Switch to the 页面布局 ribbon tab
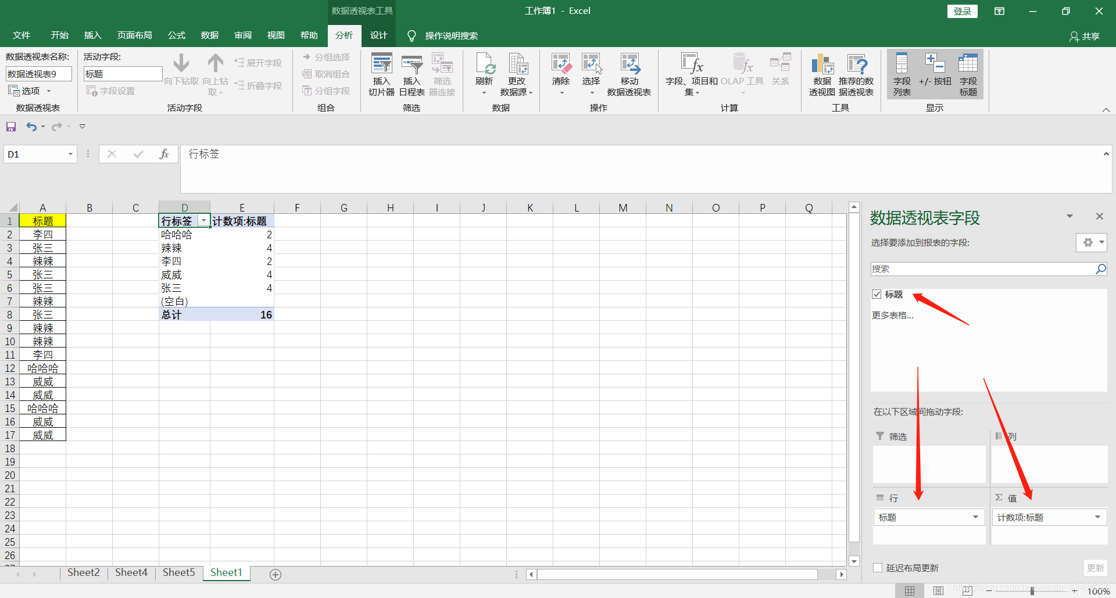This screenshot has width=1116, height=598. [135, 35]
